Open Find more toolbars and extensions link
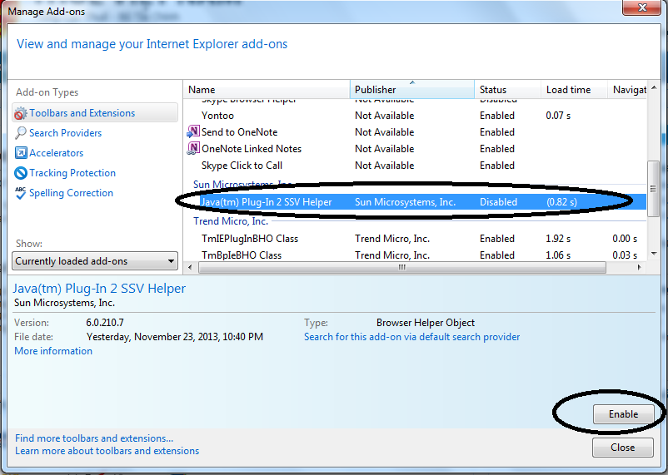 (94, 438)
